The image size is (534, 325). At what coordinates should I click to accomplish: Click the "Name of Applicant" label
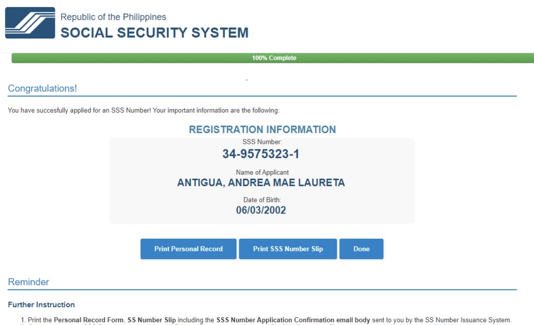coord(262,172)
